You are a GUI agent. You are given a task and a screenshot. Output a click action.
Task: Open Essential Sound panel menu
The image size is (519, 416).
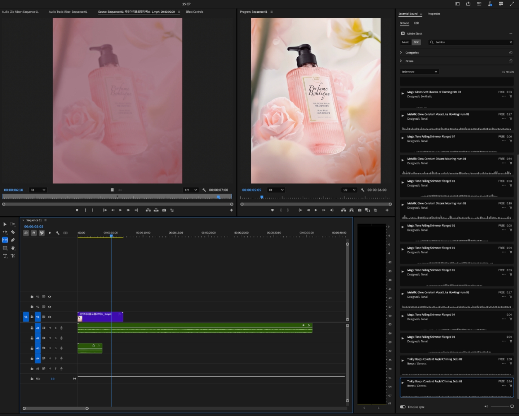click(x=421, y=14)
